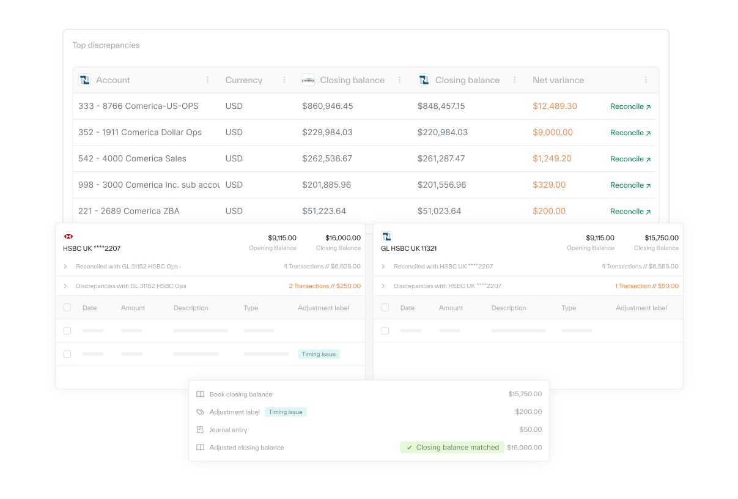Screen dimensions: 738x499
Task: Click the GL HSBC UK 11321 account name
Action: (408, 248)
